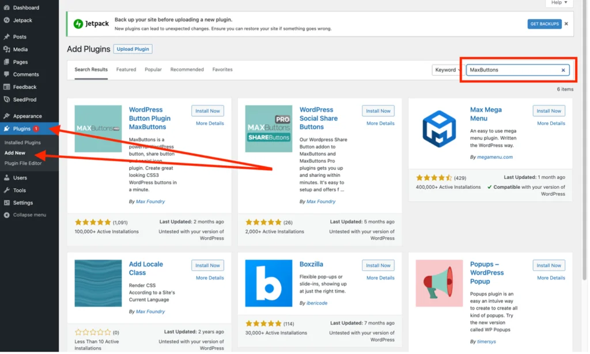The width and height of the screenshot is (590, 354).
Task: Open the Boxzilla plugin title link
Action: point(312,265)
